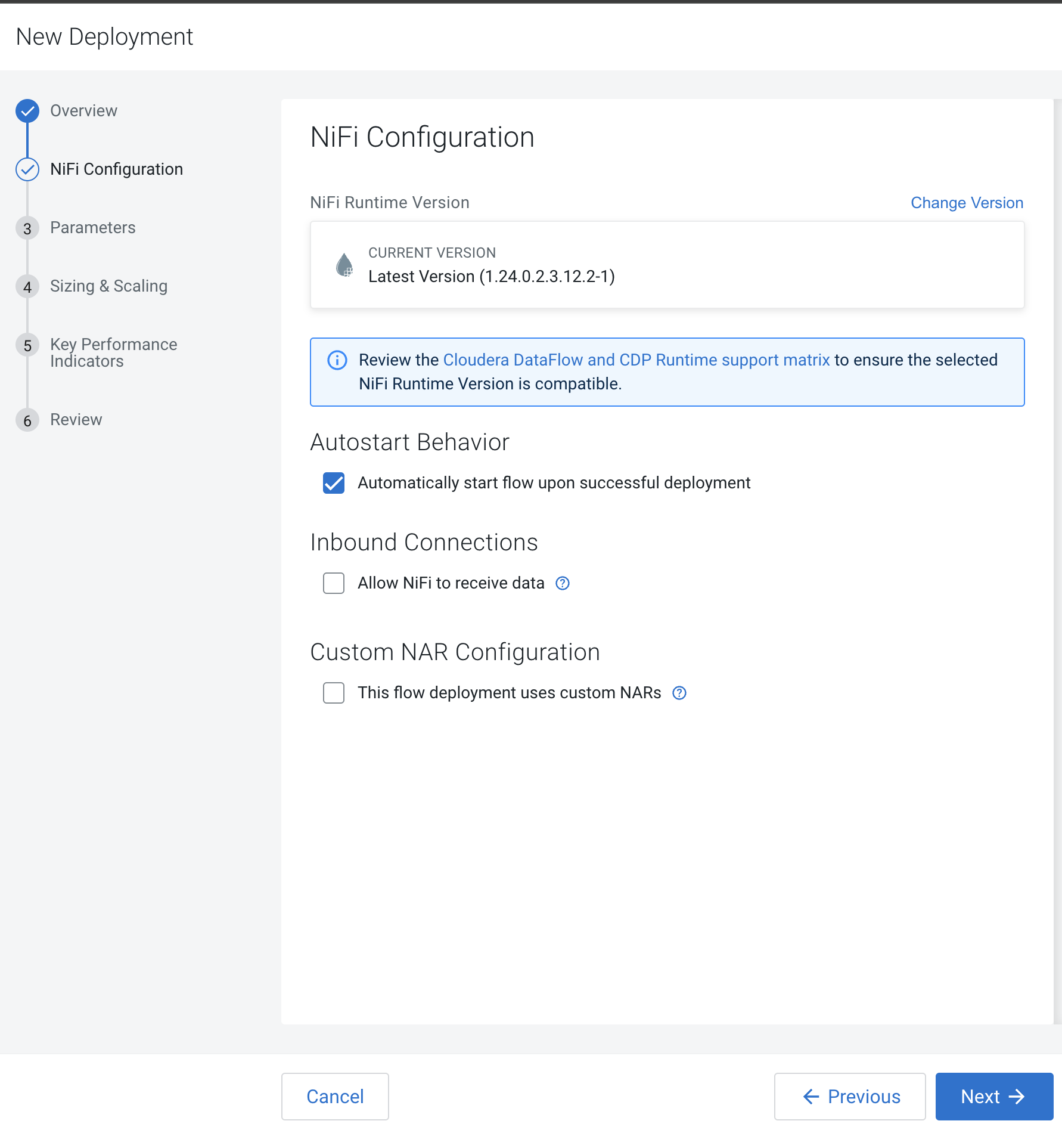The width and height of the screenshot is (1062, 1127).
Task: Click the NiFi droplet version icon
Action: coord(344,265)
